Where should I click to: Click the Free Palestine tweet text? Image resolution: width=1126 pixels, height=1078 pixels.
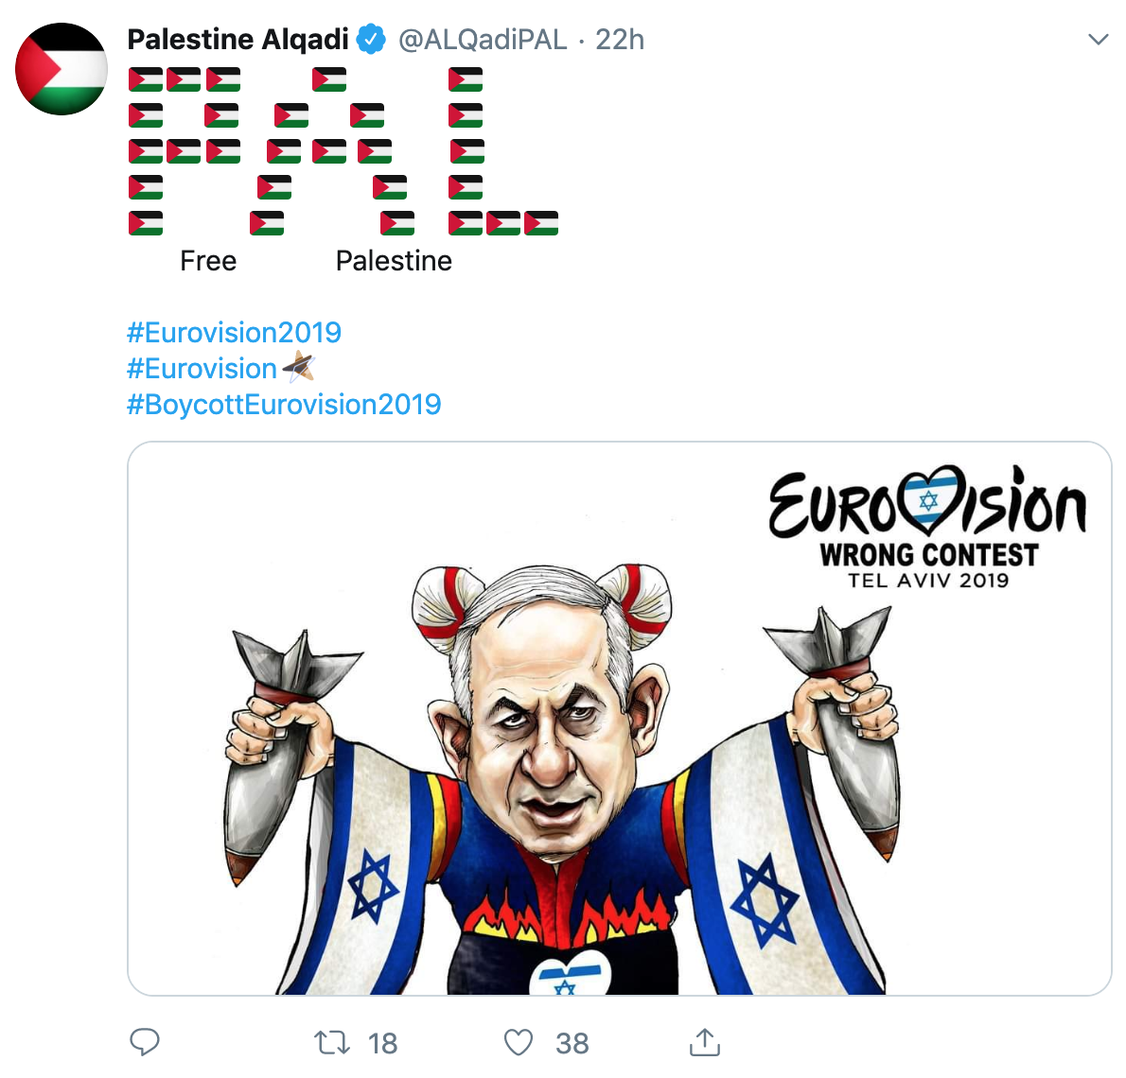(x=316, y=261)
